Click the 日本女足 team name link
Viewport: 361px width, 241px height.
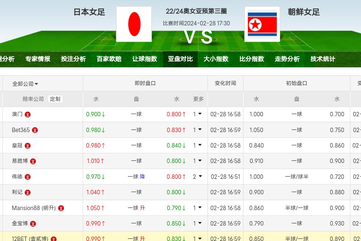click(x=89, y=12)
